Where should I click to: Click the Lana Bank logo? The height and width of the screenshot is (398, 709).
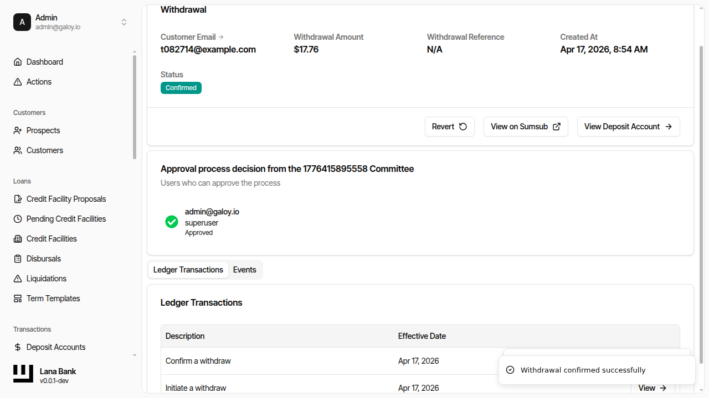[23, 374]
